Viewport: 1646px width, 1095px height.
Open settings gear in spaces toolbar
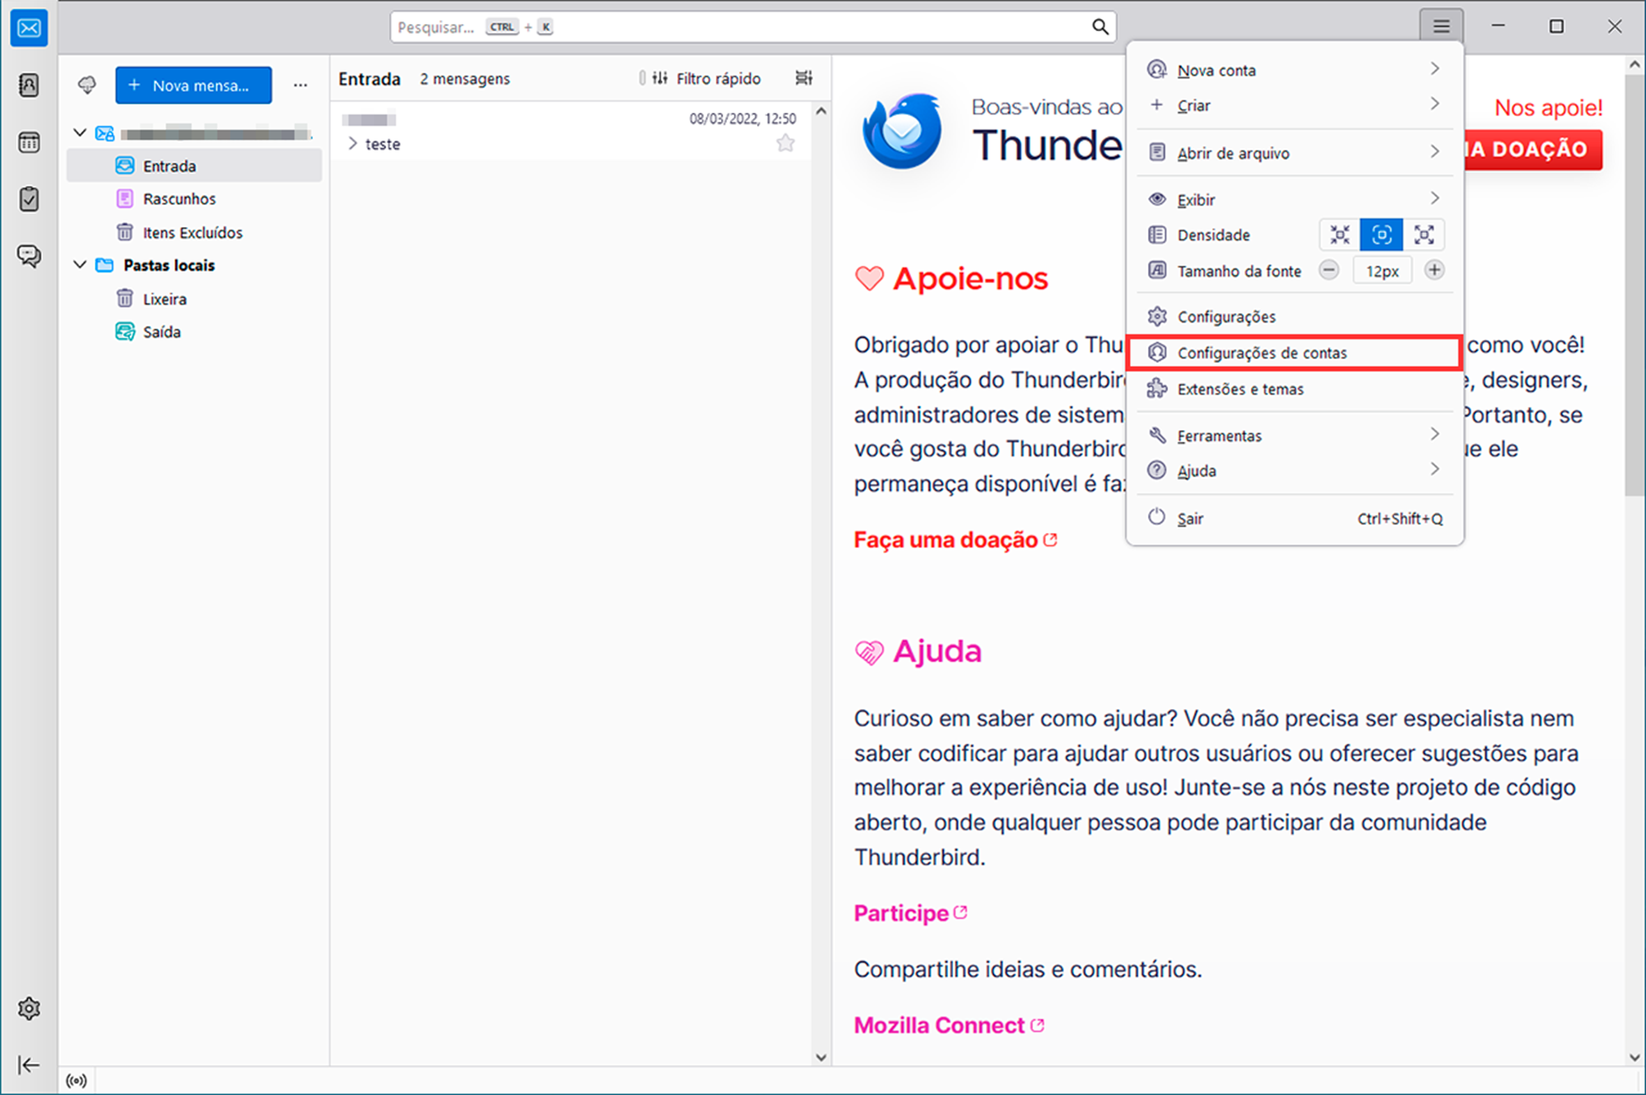[x=29, y=1009]
